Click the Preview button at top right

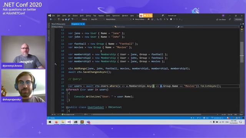pos(238,20)
